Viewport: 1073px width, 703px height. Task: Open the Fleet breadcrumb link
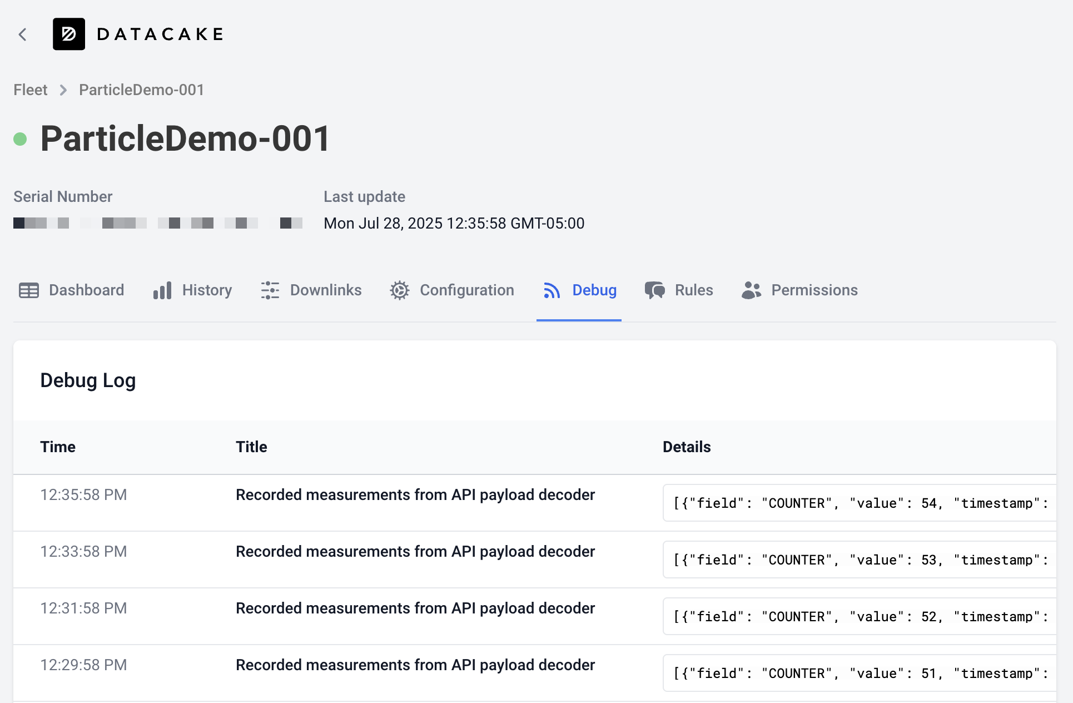pyautogui.click(x=31, y=90)
